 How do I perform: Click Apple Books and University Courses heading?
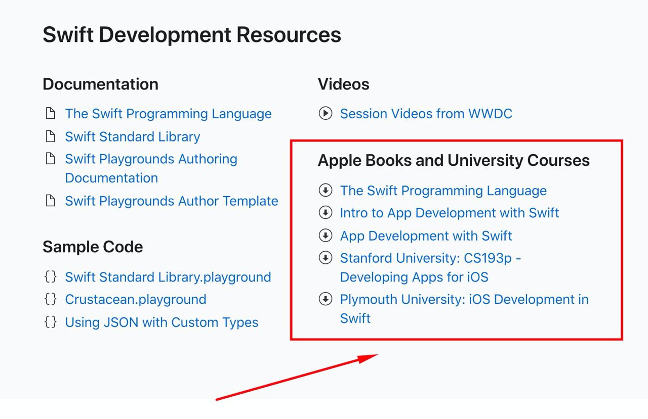click(x=454, y=160)
